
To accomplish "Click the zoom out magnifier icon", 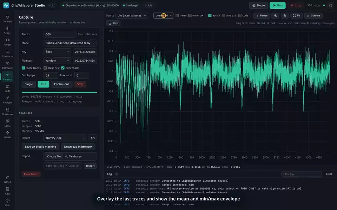I will pyautogui.click(x=285, y=15).
